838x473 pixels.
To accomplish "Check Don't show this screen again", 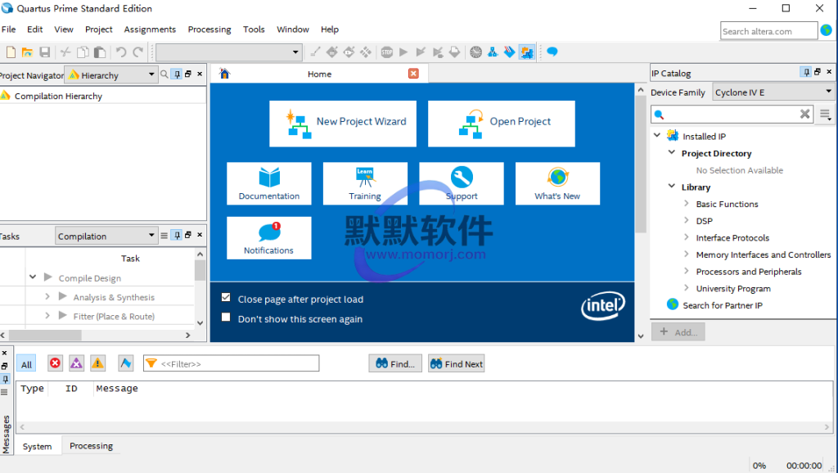I will (226, 318).
